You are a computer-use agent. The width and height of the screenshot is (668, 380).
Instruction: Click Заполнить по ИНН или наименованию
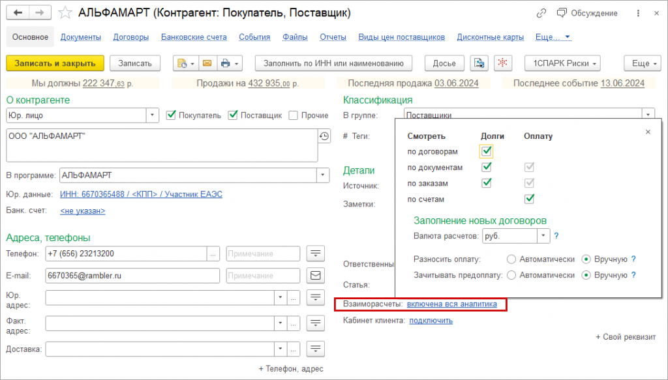333,63
